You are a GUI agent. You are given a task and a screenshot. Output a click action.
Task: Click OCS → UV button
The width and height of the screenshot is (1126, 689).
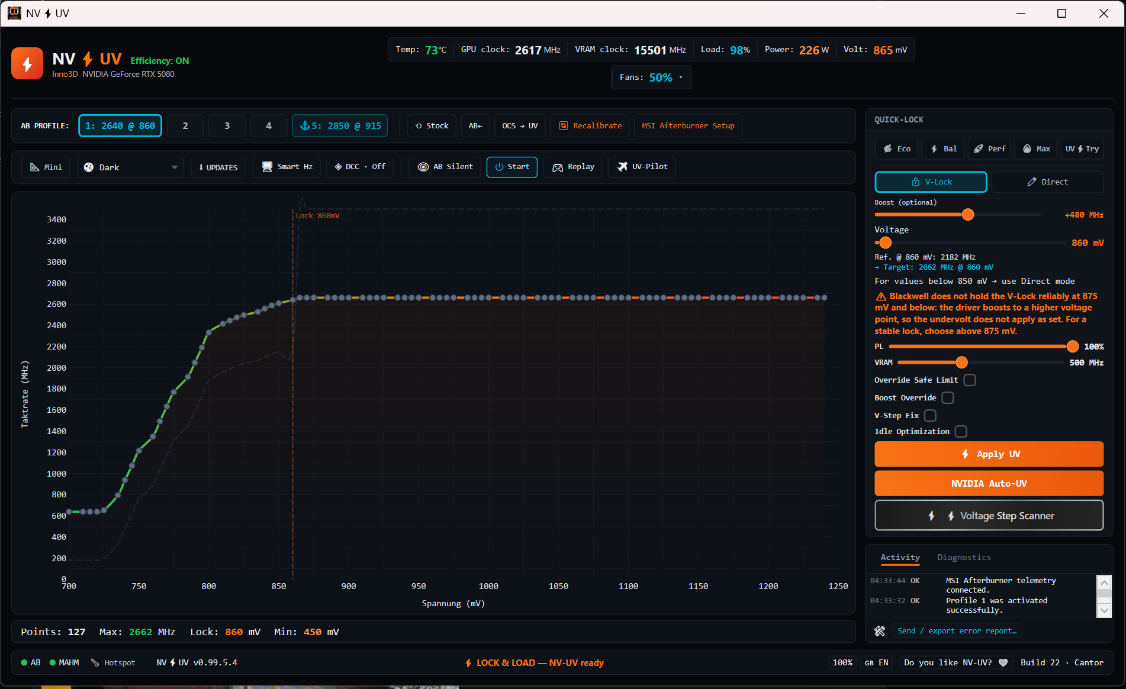(520, 125)
